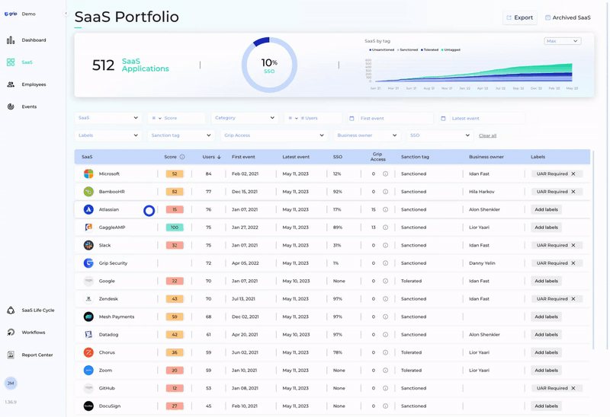The height and width of the screenshot is (417, 610).
Task: Open the Sanction tag filter dropdown
Action: click(x=181, y=135)
